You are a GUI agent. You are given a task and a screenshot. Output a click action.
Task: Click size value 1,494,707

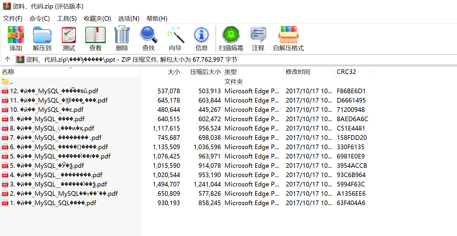(x=166, y=184)
